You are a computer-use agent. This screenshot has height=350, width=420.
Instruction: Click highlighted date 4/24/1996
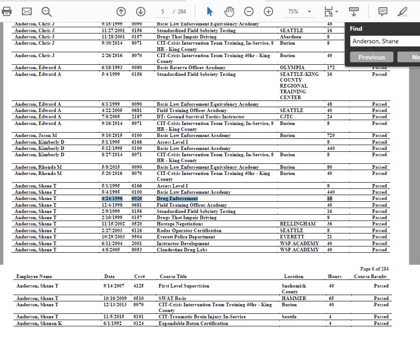click(112, 199)
